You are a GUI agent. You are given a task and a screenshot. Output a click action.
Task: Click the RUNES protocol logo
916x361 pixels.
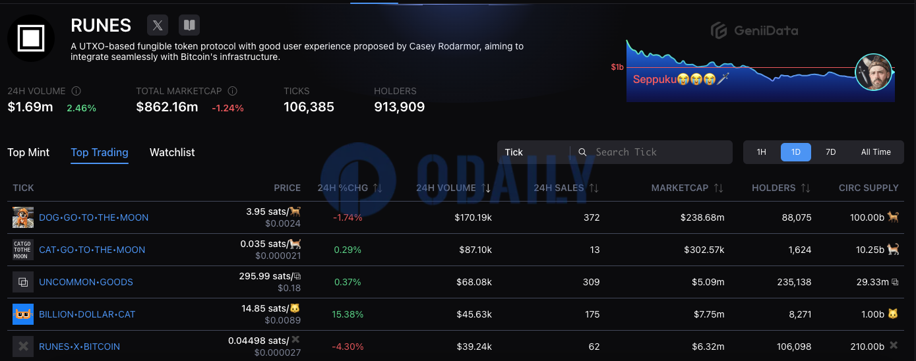pyautogui.click(x=31, y=38)
